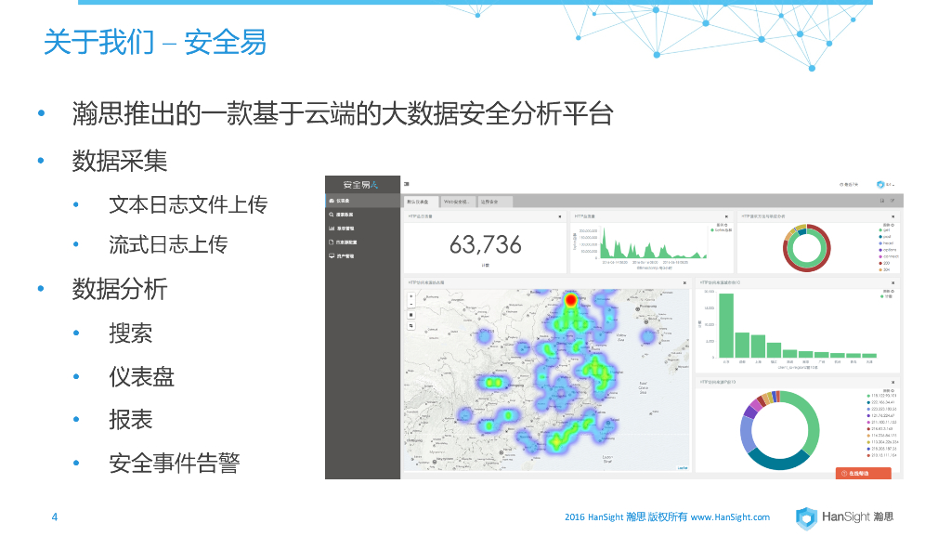The image size is (951, 536).
Task: Open the document icon item in sidebar
Action: [363, 242]
